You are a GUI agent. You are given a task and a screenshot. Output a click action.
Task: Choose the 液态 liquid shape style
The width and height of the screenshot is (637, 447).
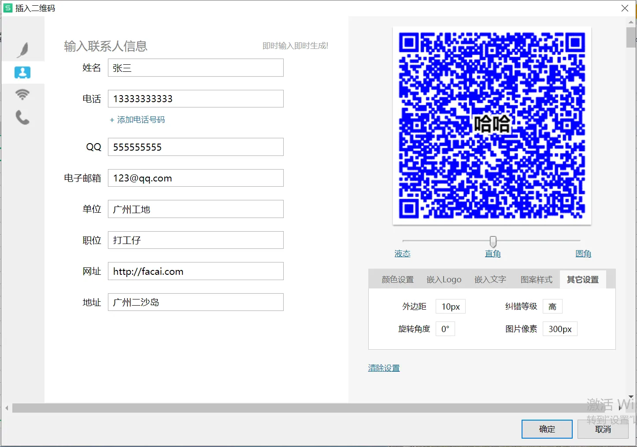(402, 254)
